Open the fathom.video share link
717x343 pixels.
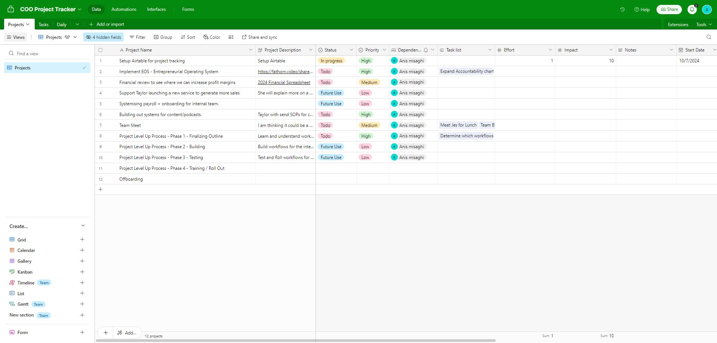(x=285, y=72)
